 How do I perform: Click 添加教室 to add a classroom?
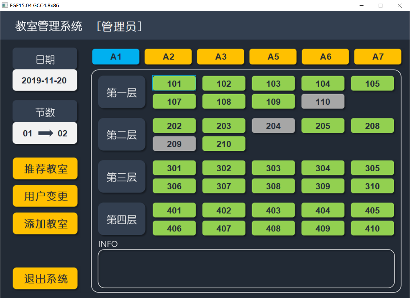[x=45, y=223]
